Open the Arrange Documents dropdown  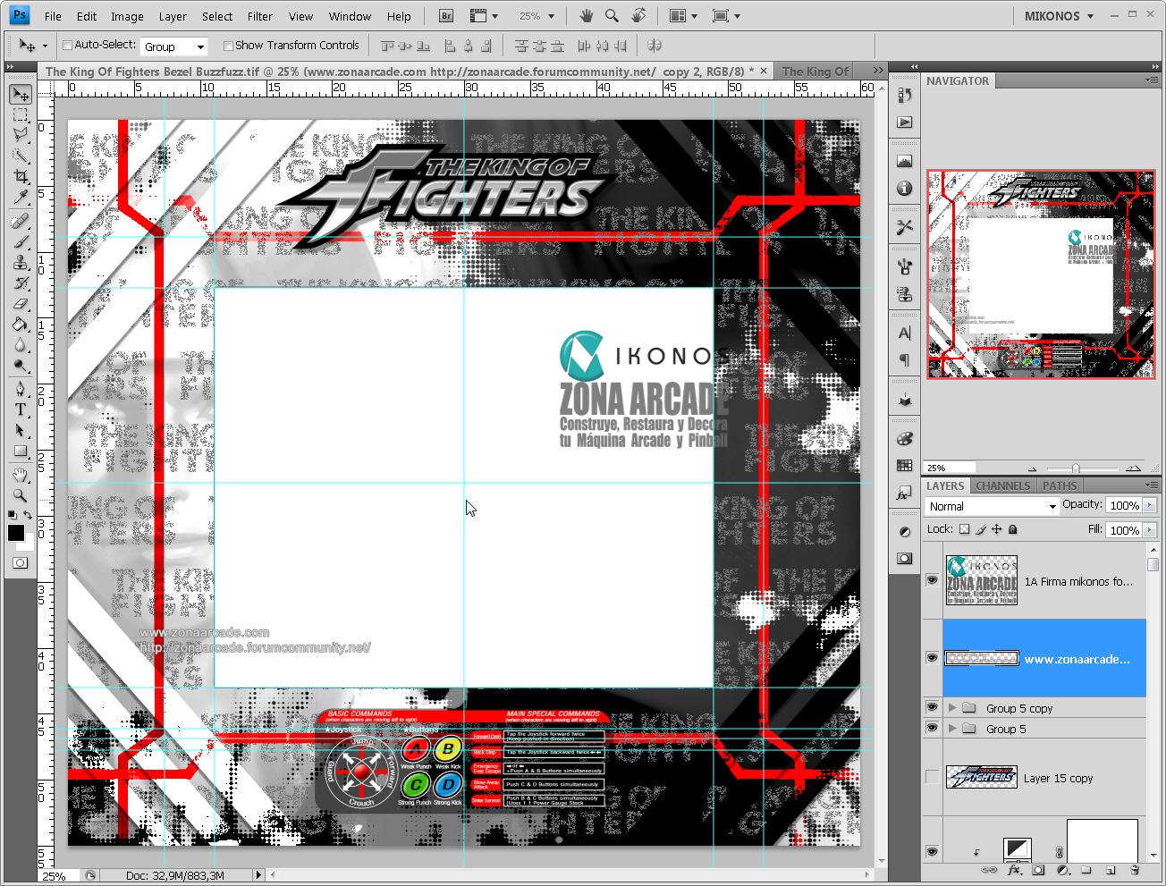[684, 16]
